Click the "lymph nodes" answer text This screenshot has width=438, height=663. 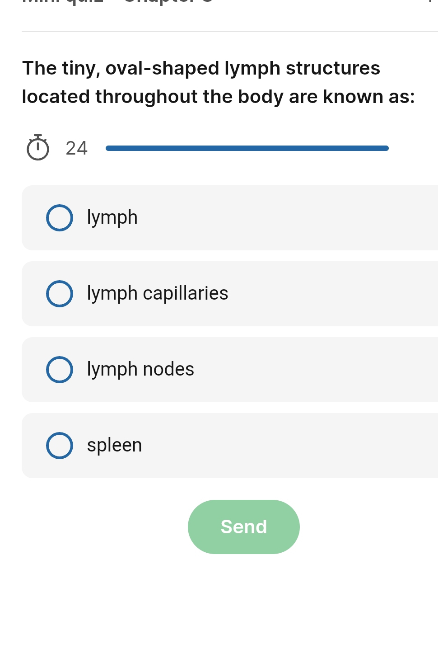[140, 369]
